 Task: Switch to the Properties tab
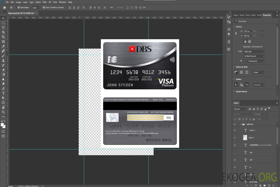[267, 15]
